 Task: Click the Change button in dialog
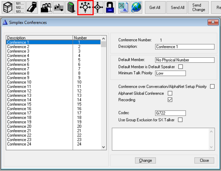click(146, 160)
